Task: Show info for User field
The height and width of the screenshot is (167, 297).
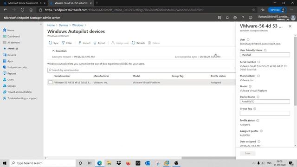Action: click(248, 39)
